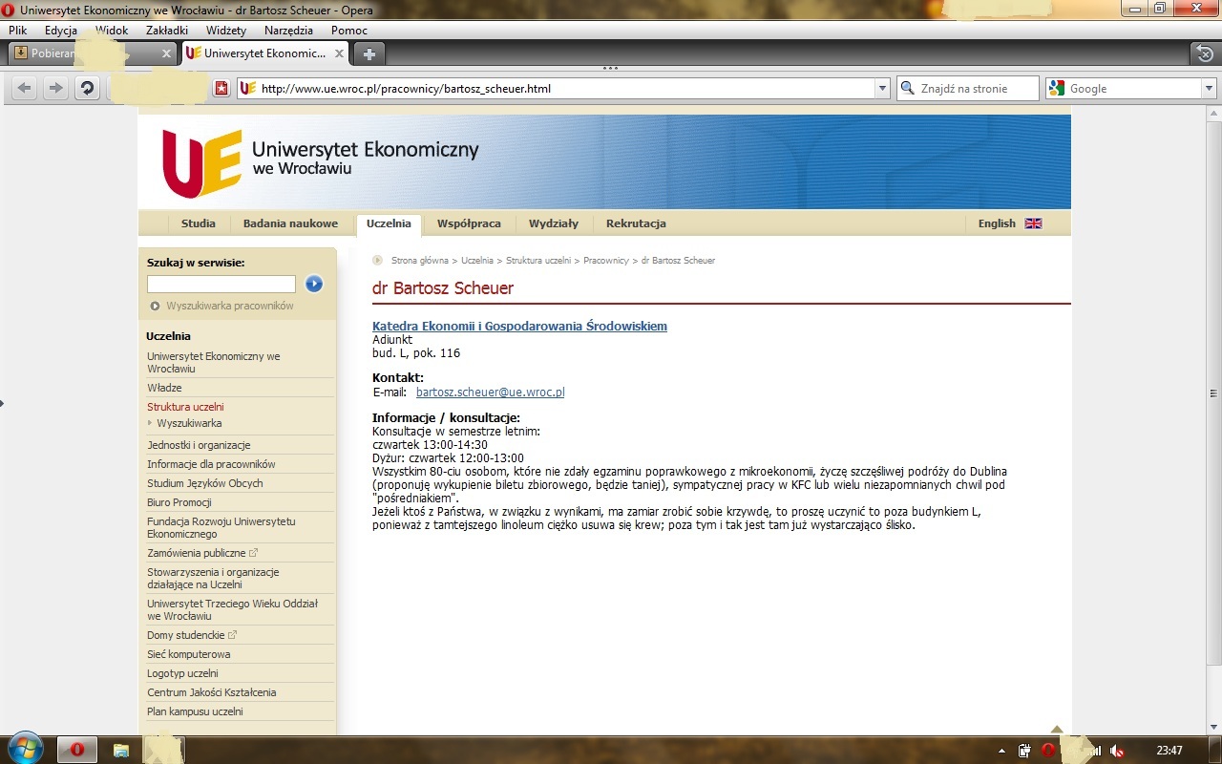Select the Studia navigation tab

[199, 223]
